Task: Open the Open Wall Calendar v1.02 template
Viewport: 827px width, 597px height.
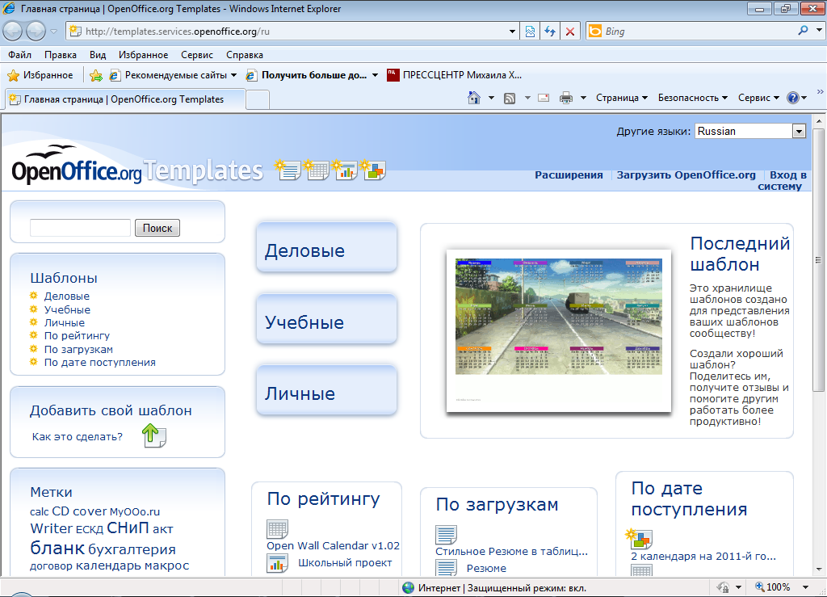Action: pyautogui.click(x=333, y=545)
